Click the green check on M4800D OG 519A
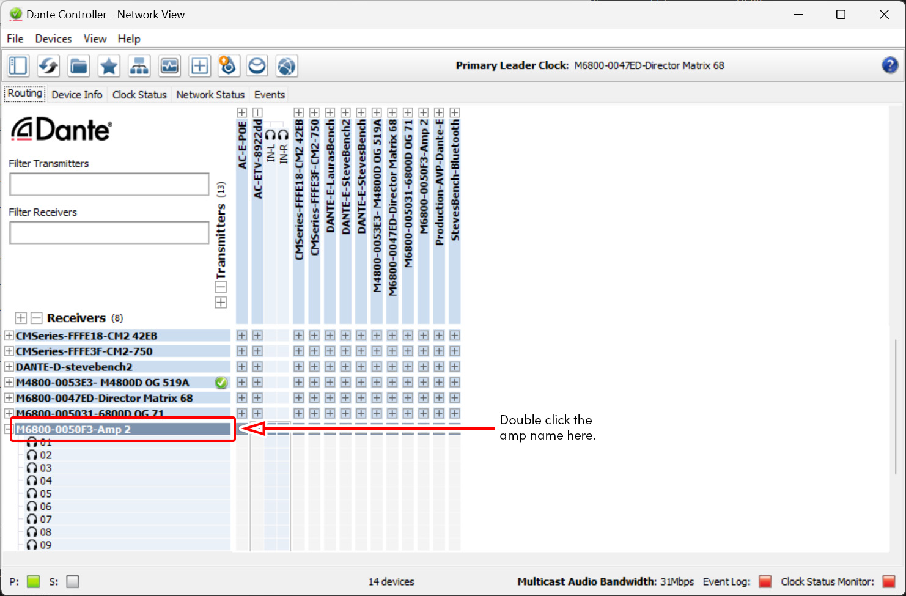Image resolution: width=906 pixels, height=596 pixels. tap(221, 383)
